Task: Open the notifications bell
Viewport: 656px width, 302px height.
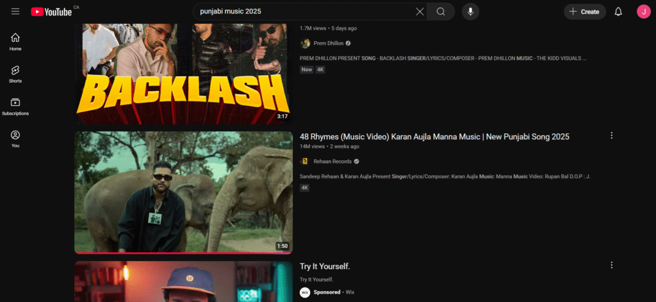Action: pos(618,12)
